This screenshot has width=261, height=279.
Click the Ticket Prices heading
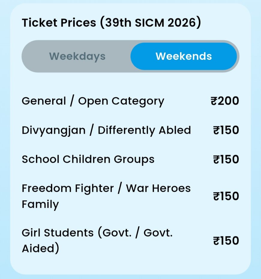[x=59, y=23]
